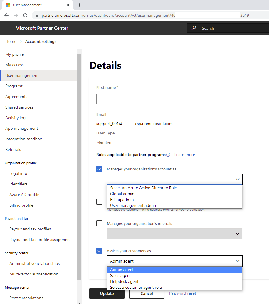This screenshot has height=304, width=269.
Task: Click the support_001 email address text
Action: (x=134, y=124)
